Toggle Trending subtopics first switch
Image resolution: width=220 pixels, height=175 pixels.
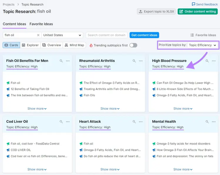[x=133, y=45]
